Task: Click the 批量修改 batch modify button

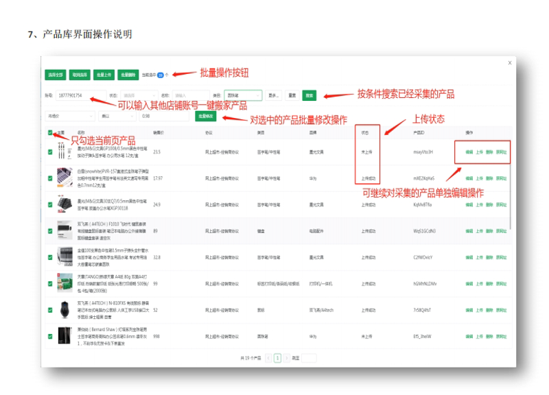Action: point(205,116)
